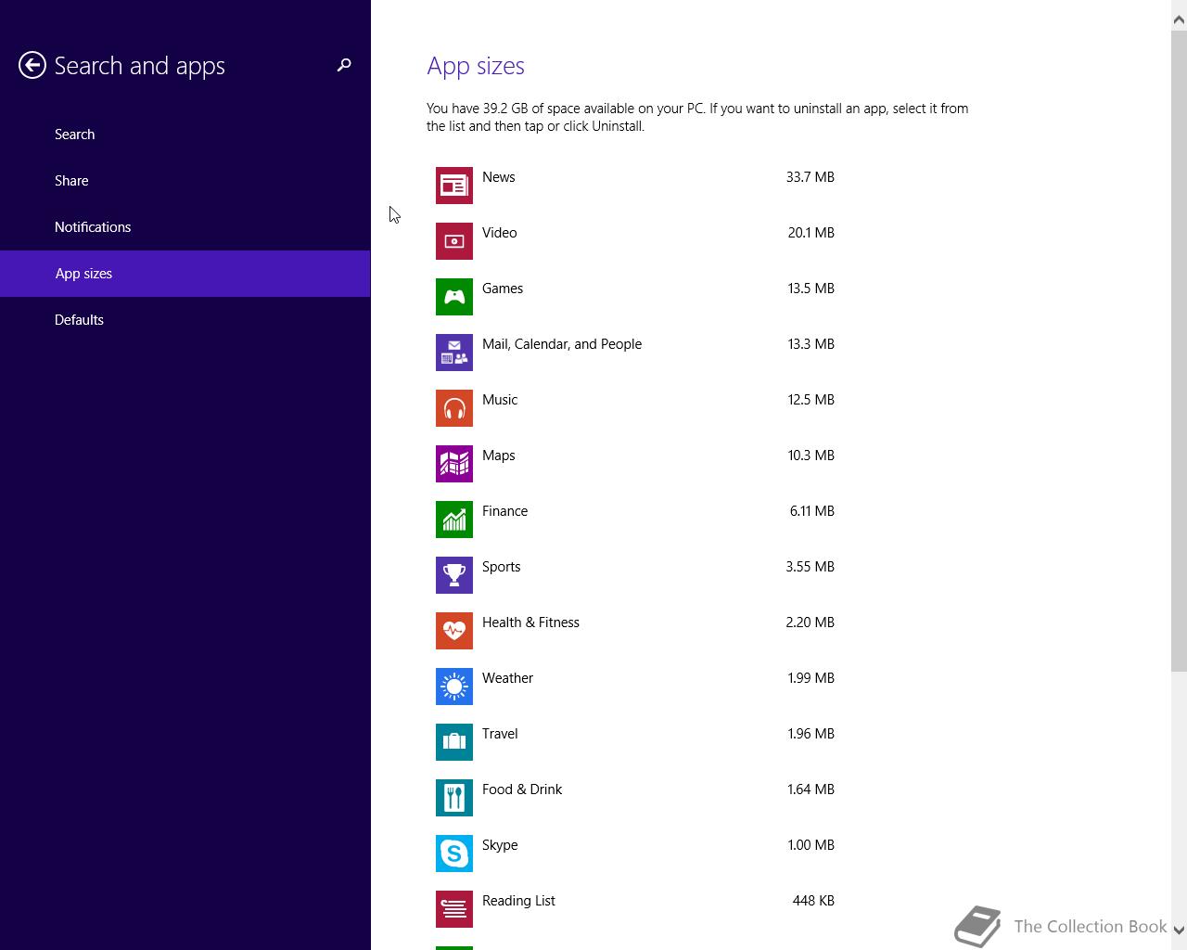The width and height of the screenshot is (1187, 950).
Task: Click the Games app name
Action: (x=503, y=289)
